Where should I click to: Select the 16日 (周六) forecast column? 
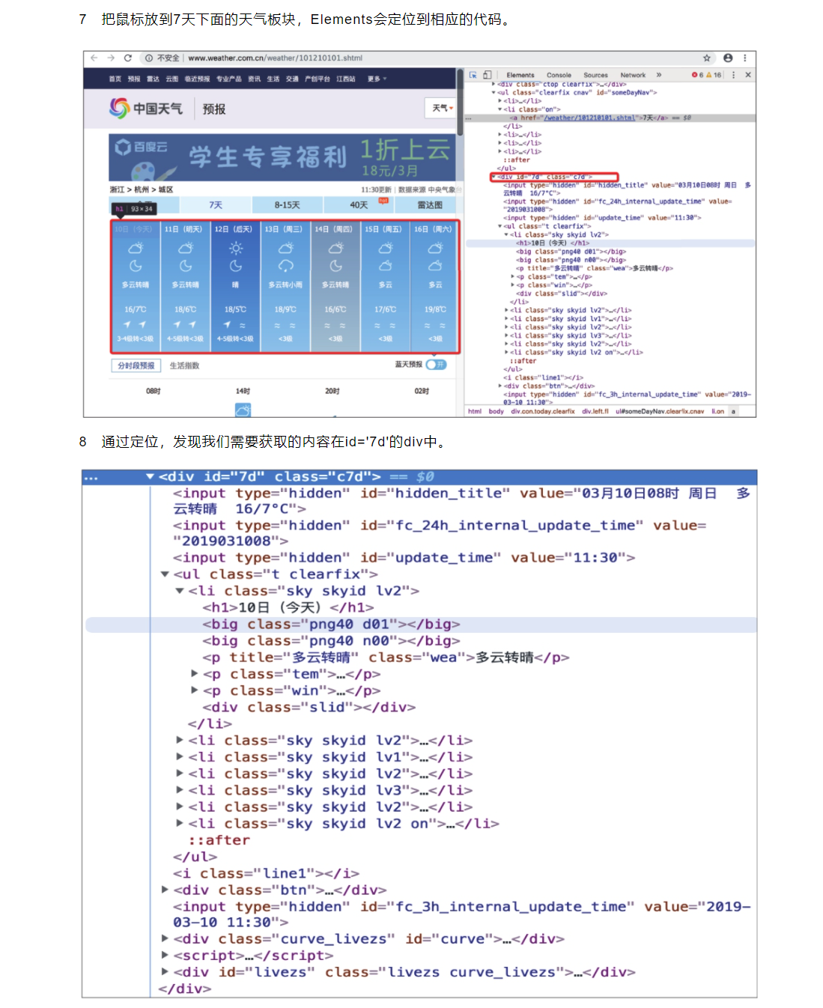pyautogui.click(x=435, y=286)
